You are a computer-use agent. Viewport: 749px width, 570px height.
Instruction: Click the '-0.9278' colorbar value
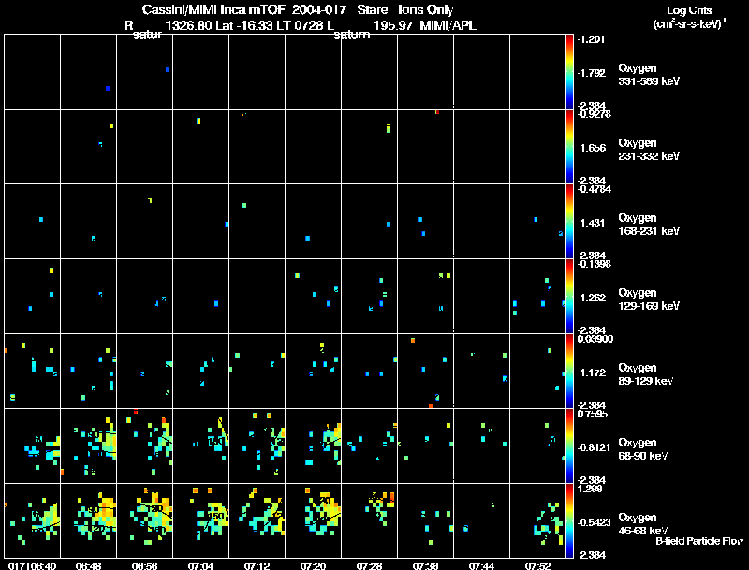click(594, 114)
